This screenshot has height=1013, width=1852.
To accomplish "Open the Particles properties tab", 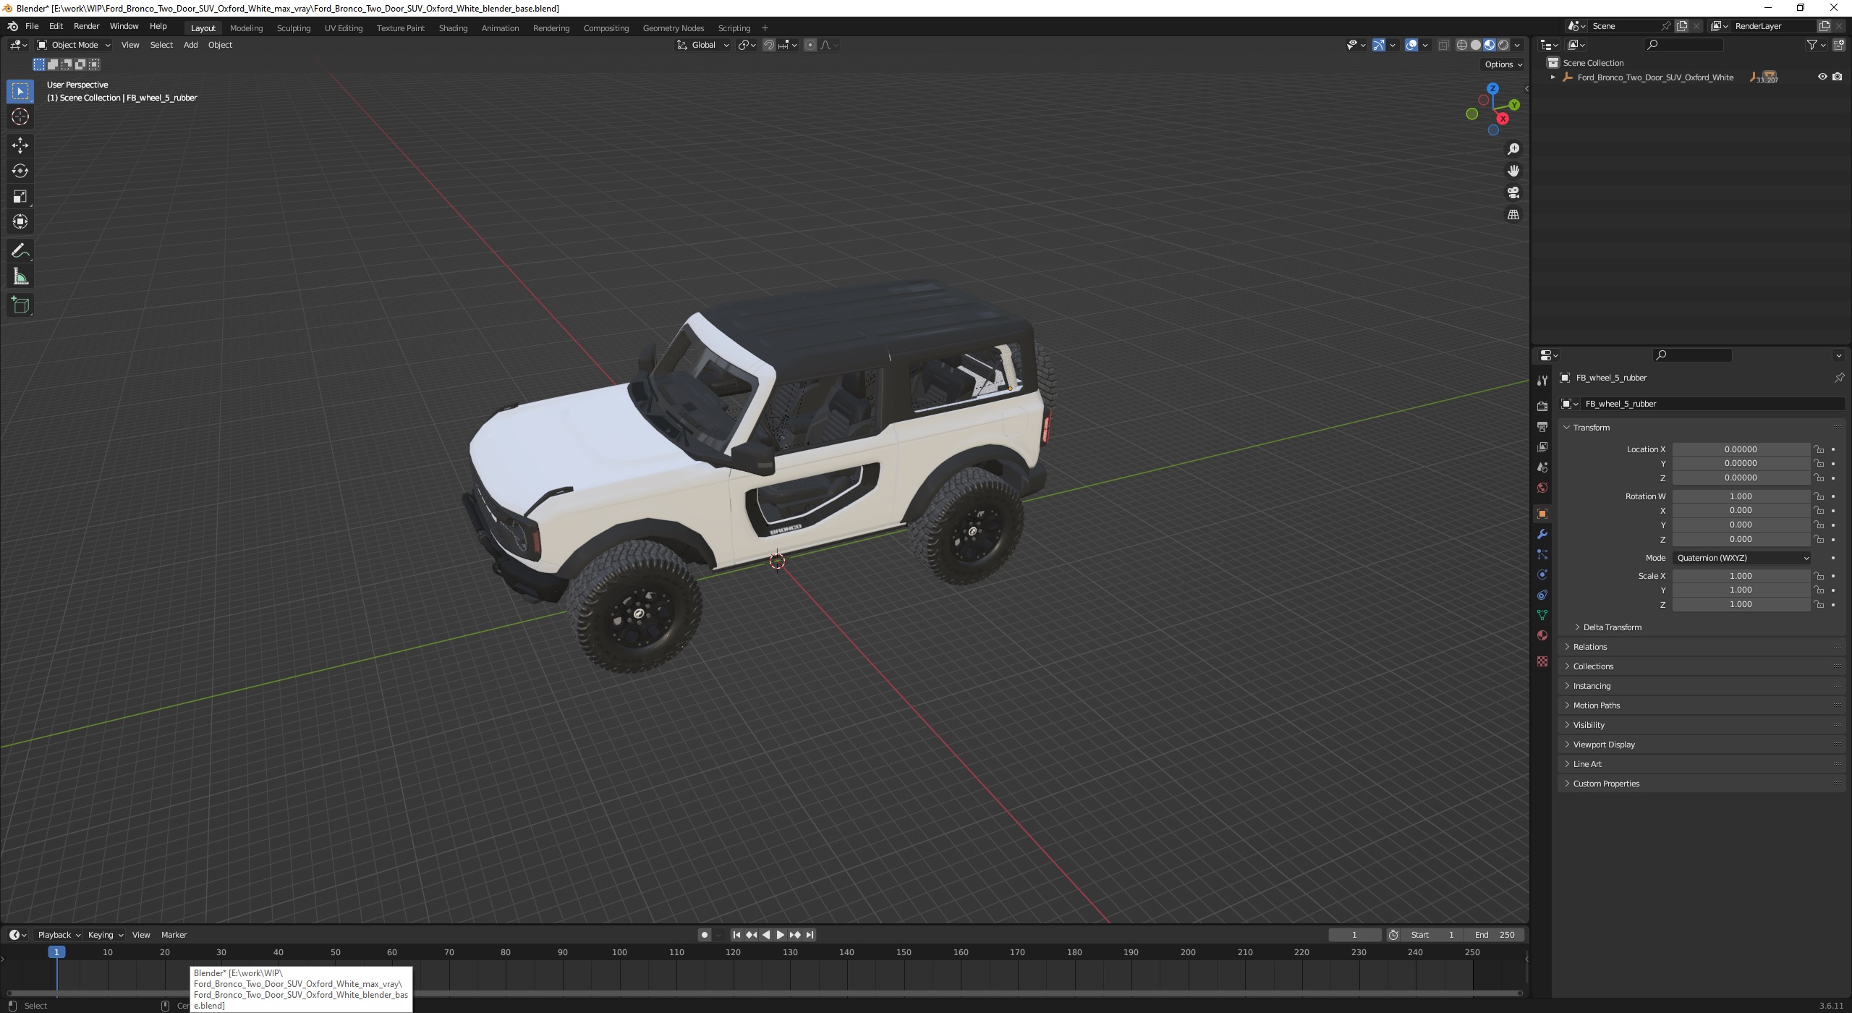I will [1542, 554].
